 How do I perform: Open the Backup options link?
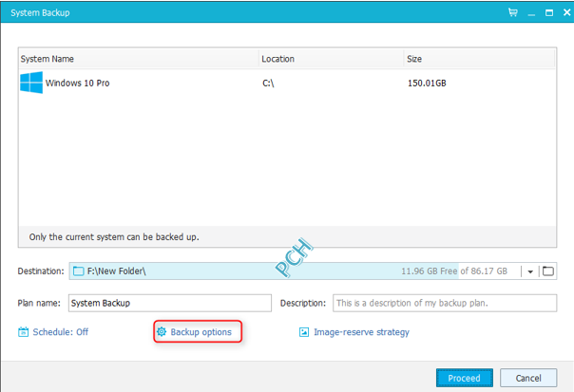[201, 332]
